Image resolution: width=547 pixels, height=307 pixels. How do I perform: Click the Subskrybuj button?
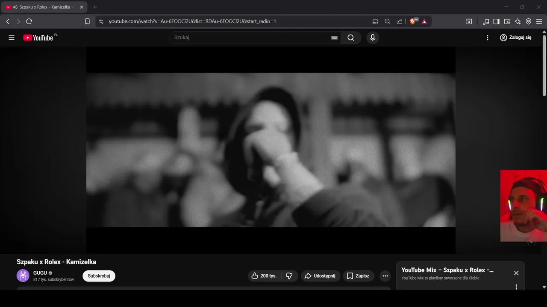[99, 276]
